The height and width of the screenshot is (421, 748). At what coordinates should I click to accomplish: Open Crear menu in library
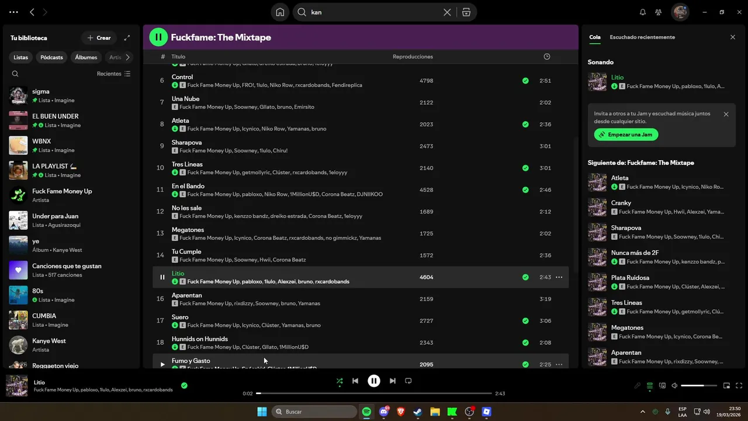(x=99, y=38)
